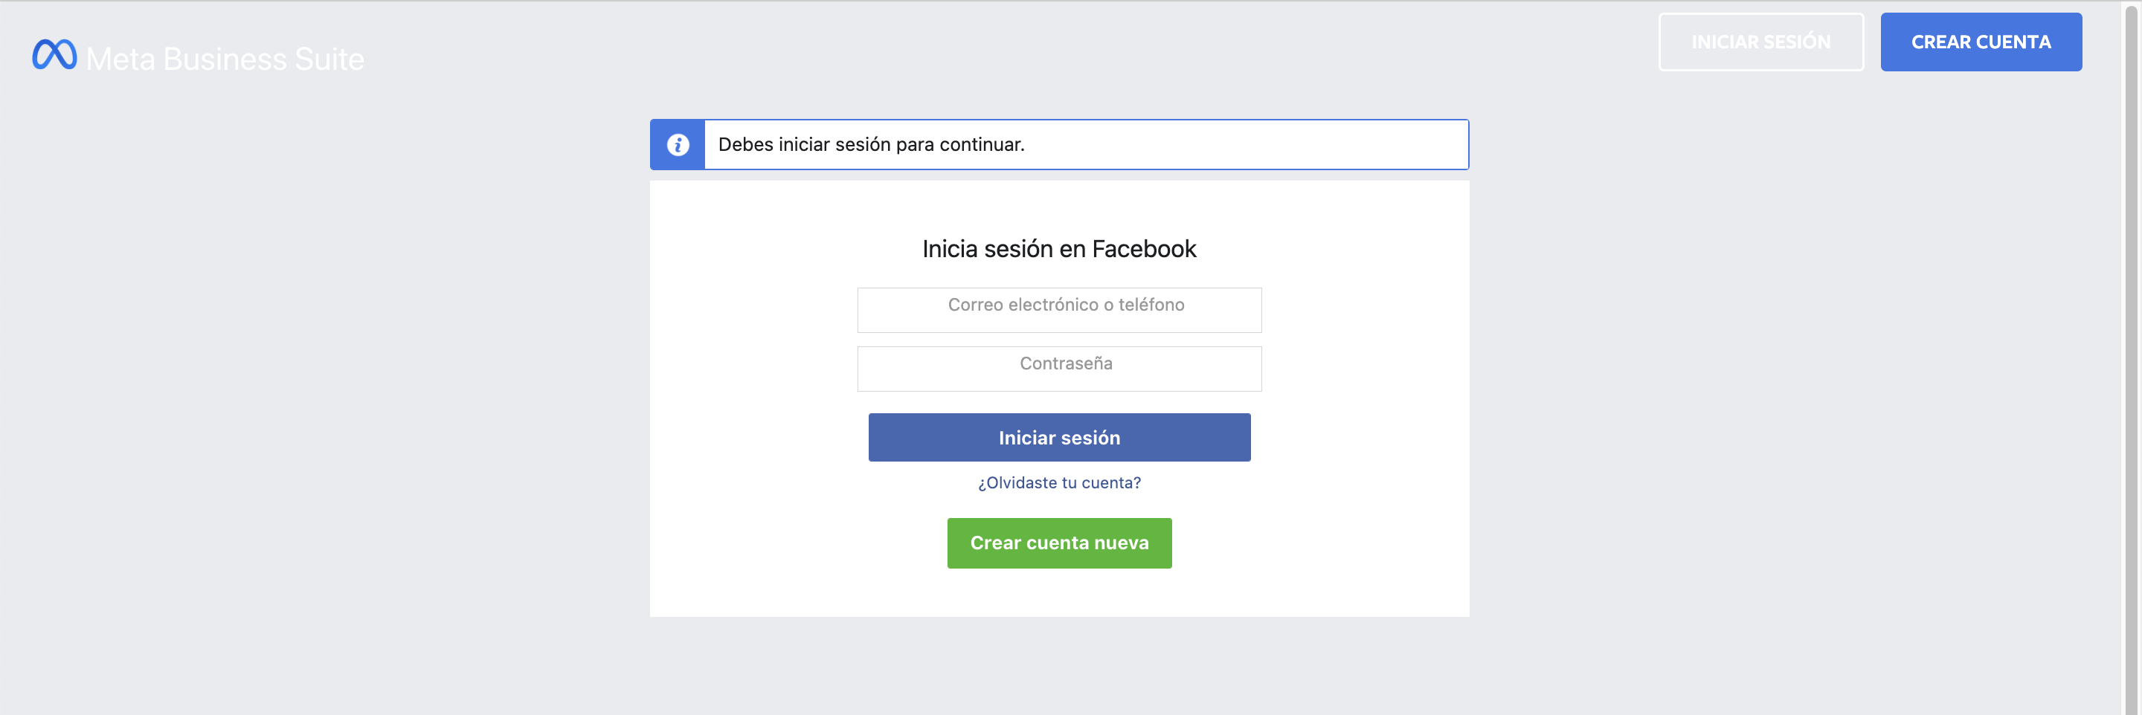Click the word Meta beside the logo

click(120, 59)
